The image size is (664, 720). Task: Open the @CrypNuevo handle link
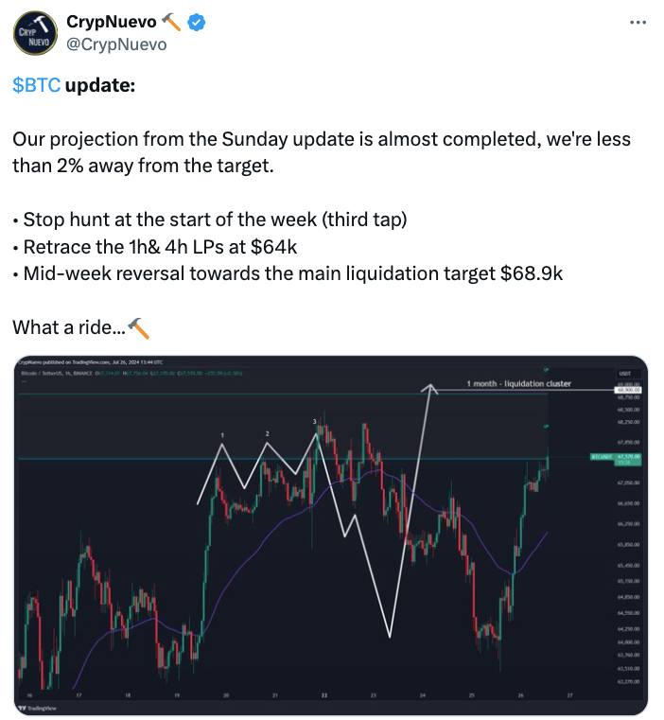click(x=116, y=44)
